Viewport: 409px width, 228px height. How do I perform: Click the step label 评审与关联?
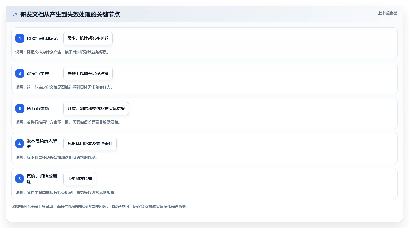click(x=38, y=73)
